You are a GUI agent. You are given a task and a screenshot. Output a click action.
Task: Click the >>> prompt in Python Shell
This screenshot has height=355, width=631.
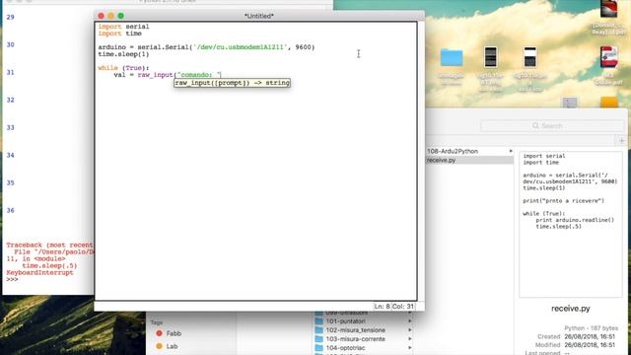(x=12, y=279)
